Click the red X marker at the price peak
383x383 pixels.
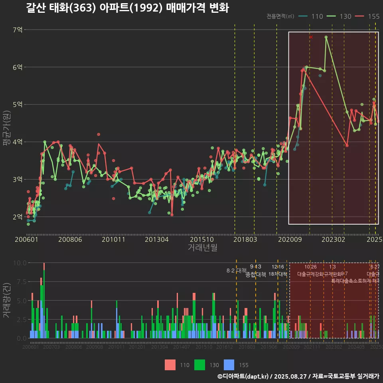311,37
